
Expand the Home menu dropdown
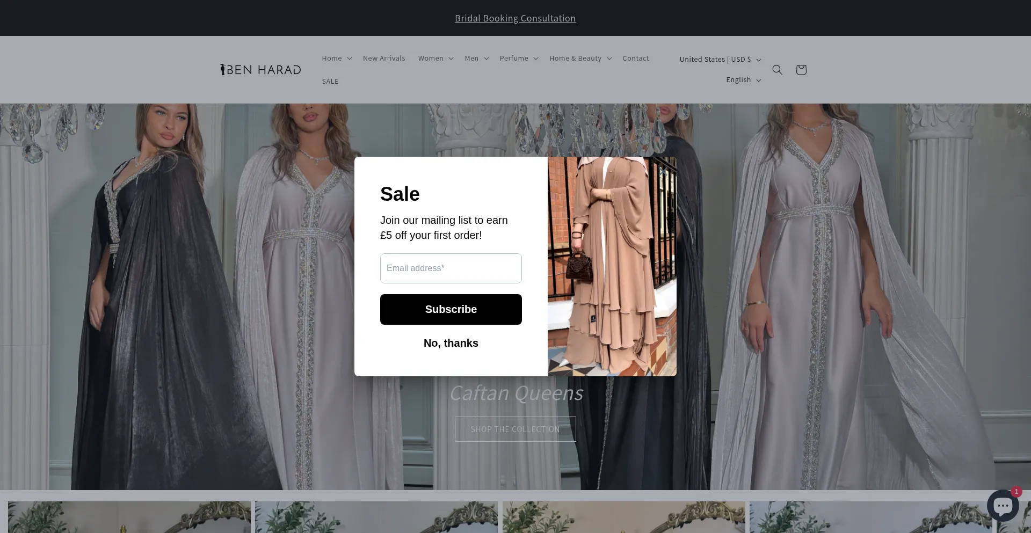coord(337,59)
